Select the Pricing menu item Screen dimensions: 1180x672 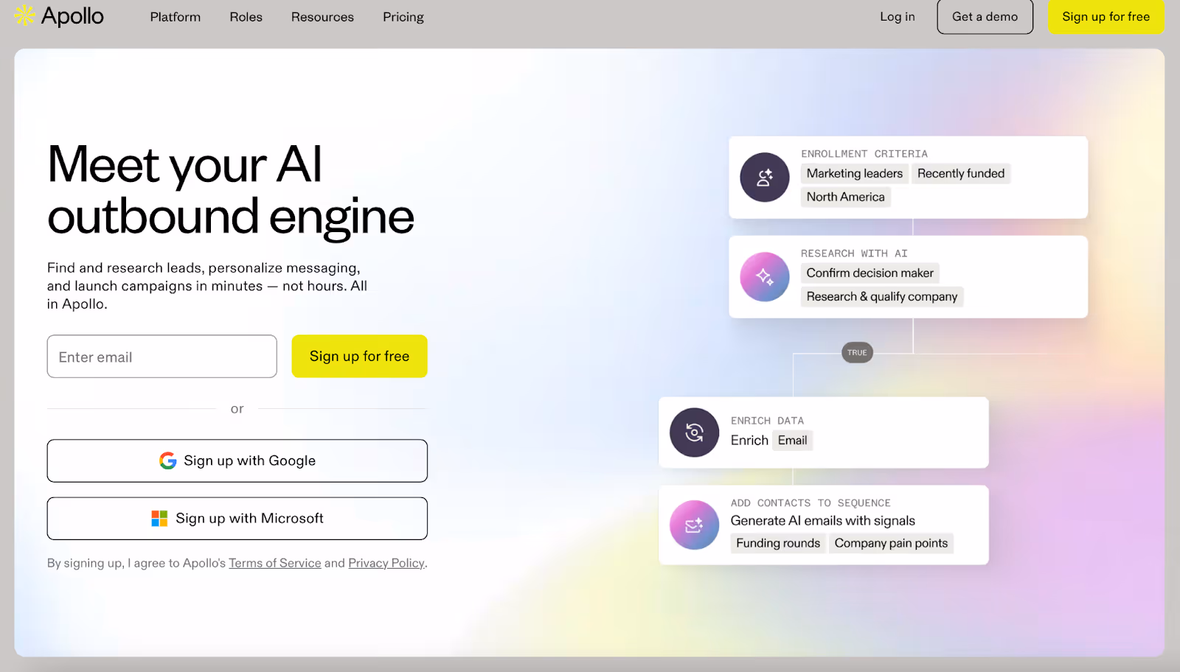(x=403, y=16)
